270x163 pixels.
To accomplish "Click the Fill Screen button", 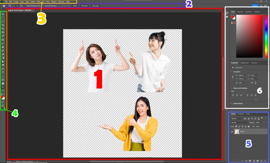I will click(95, 6).
